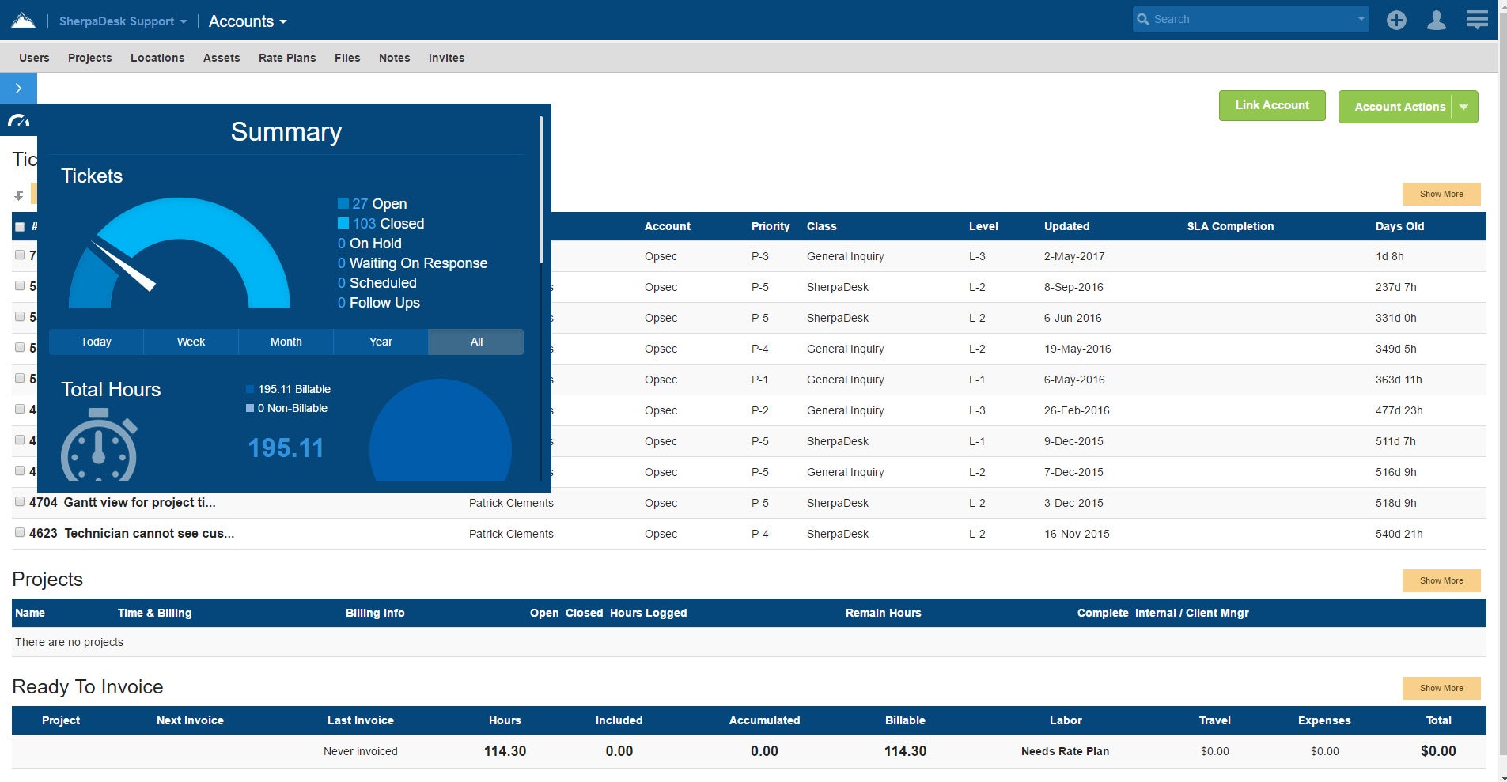Screen dimensions: 1507x782
Task: Open the SherpaDesk Support dropdown
Action: click(123, 21)
